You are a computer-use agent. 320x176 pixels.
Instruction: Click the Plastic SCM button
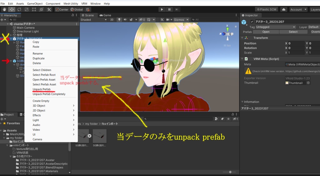coord(266,9)
